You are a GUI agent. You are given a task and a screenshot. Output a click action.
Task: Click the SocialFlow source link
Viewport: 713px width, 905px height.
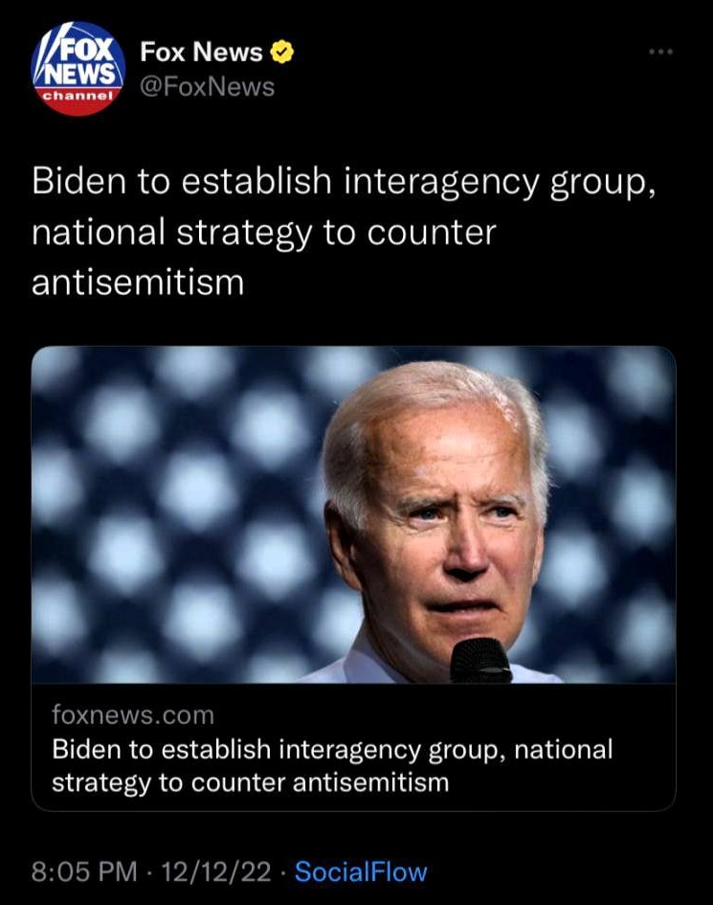[361, 871]
